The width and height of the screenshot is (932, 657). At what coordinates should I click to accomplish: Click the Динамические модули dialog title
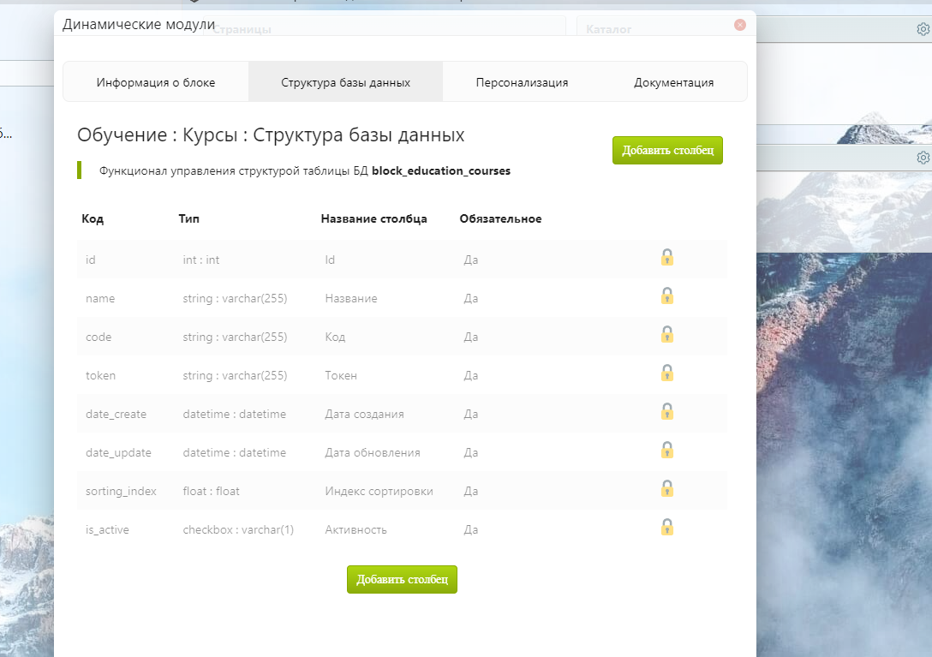point(139,24)
